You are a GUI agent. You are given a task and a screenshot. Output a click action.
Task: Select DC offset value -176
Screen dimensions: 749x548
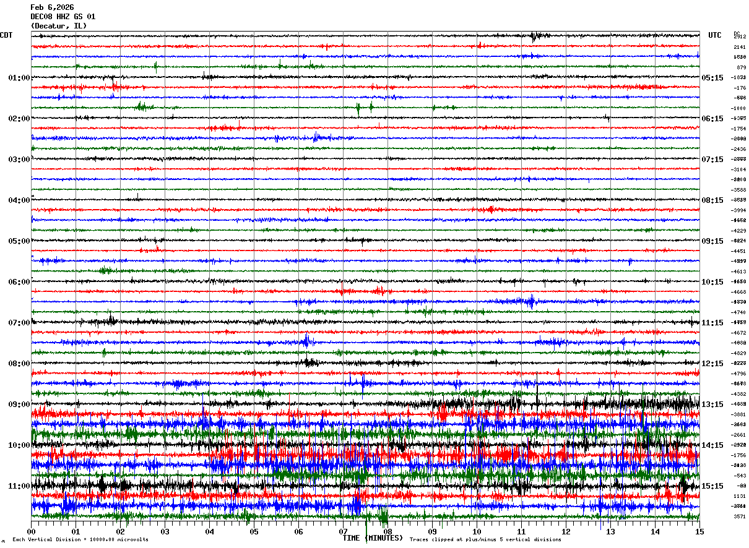click(x=740, y=88)
